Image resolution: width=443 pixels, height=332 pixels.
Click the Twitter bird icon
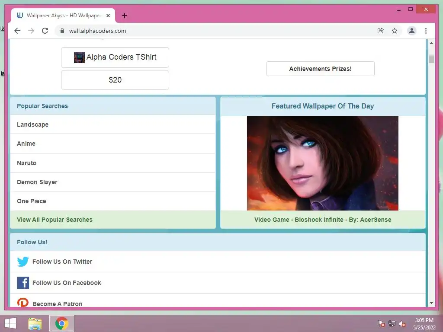(23, 262)
